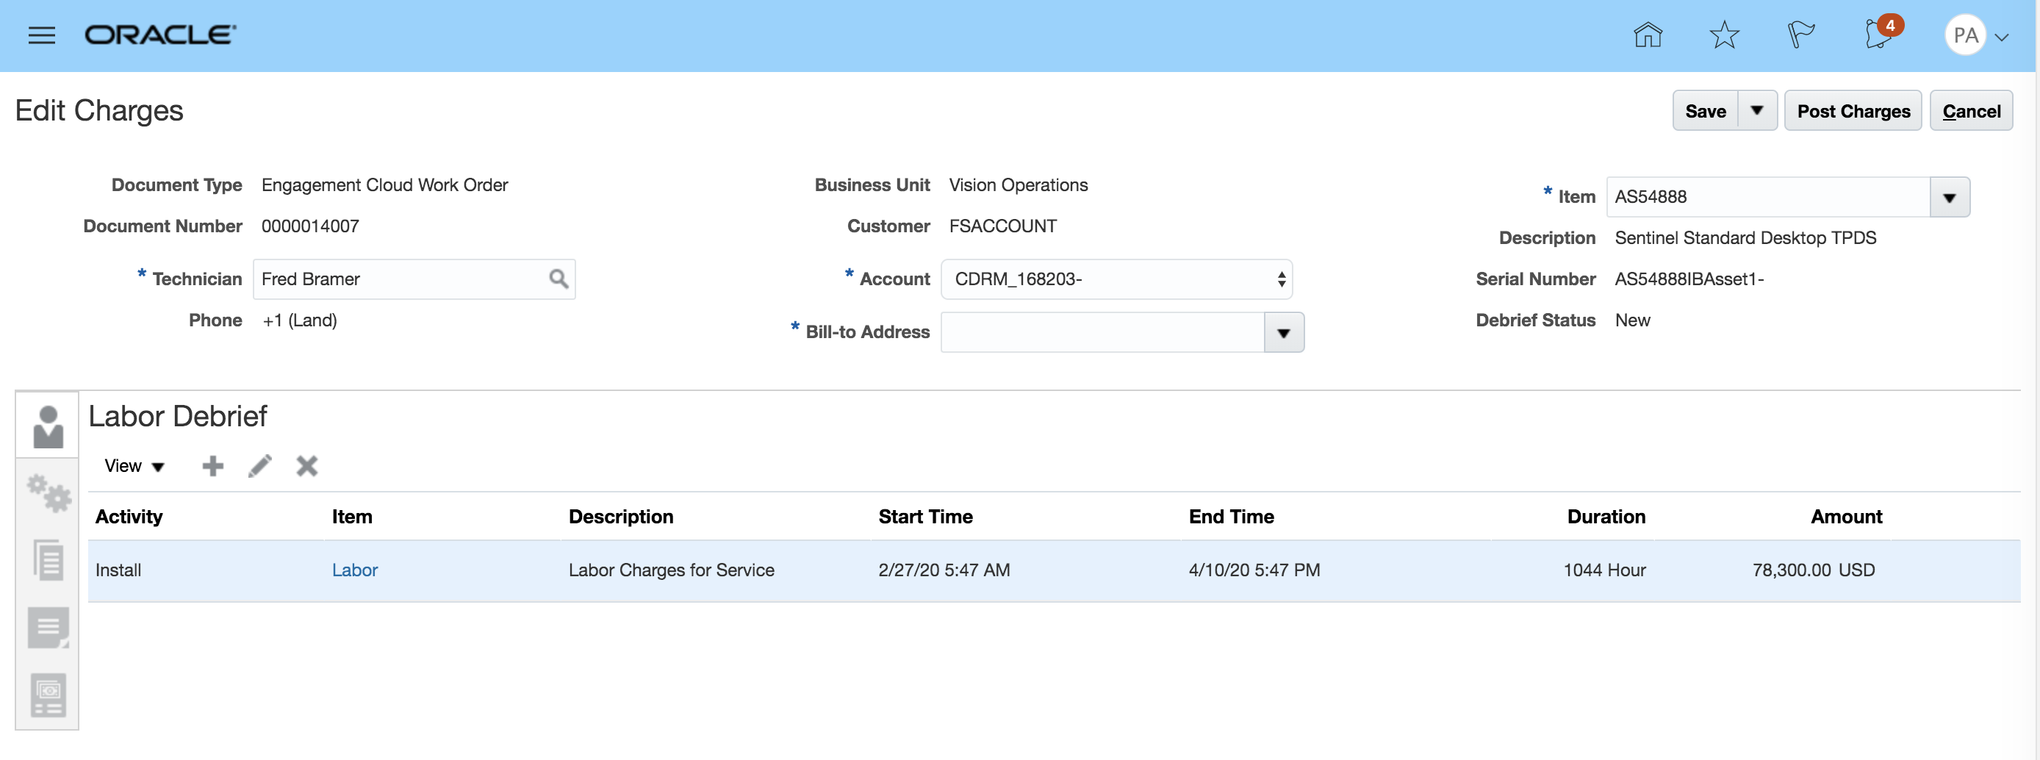The height and width of the screenshot is (760, 2040).
Task: Delete the selected labor debrief line
Action: 307,466
